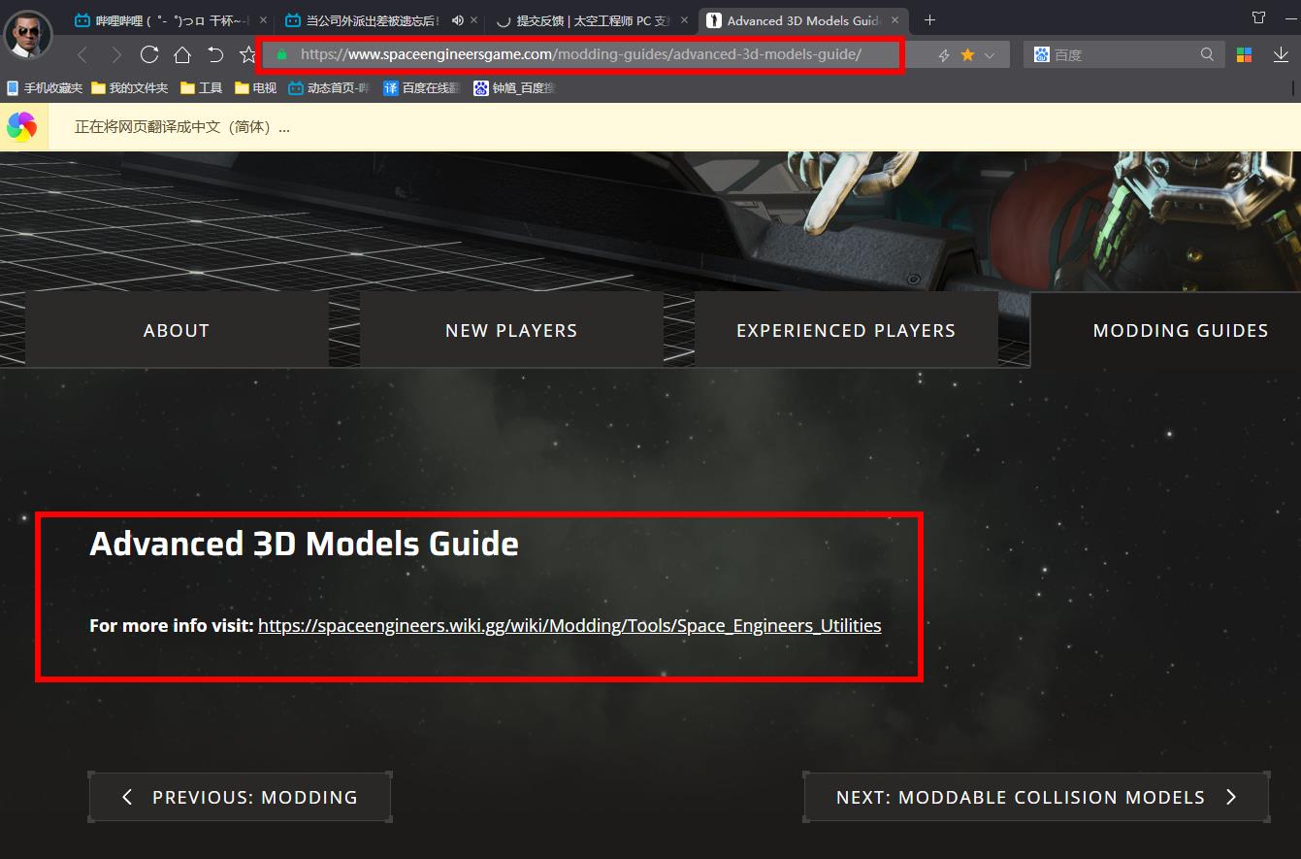The image size is (1301, 859).
Task: Expand the address bar dropdown chevron
Action: tap(990, 55)
